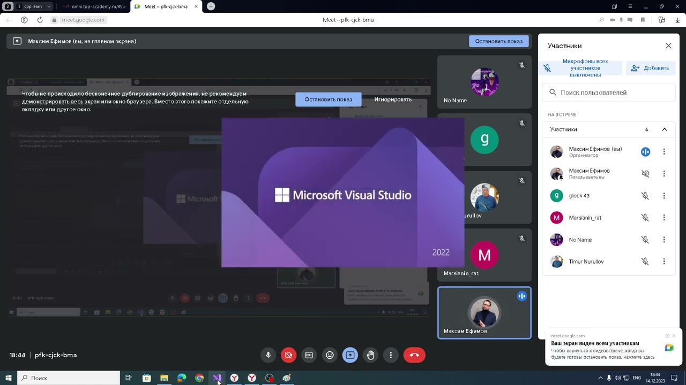
Task: Open more actions for glock 43
Action: pyautogui.click(x=664, y=196)
